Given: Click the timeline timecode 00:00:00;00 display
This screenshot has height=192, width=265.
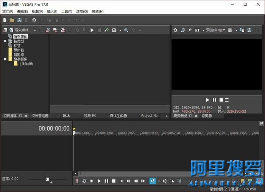Looking at the screenshot, I should pos(54,129).
